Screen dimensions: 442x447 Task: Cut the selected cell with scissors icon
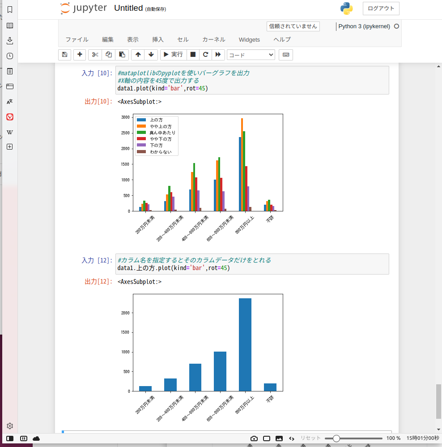click(95, 55)
